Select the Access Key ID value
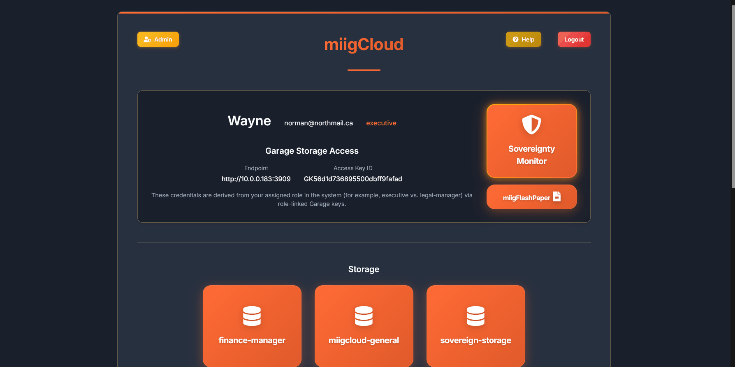Viewport: 735px width, 367px height. 352,179
